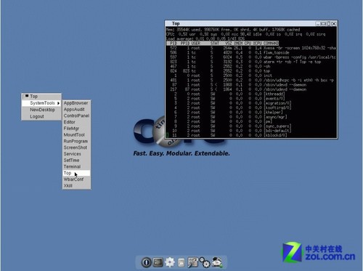Select SystemTools in the desktop menu
This screenshot has height=271, width=363.
point(41,103)
